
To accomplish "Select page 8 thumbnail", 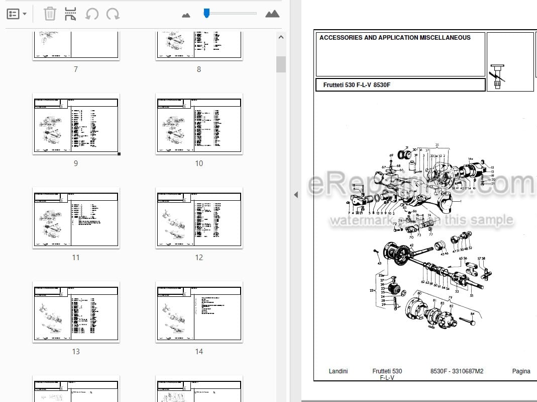I will [199, 46].
